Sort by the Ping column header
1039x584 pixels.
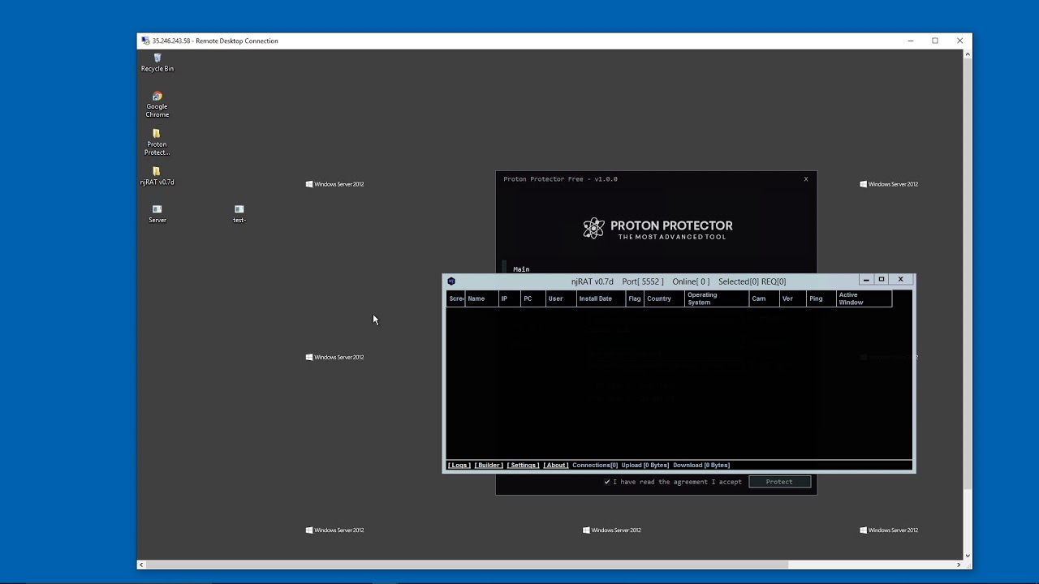[821, 298]
